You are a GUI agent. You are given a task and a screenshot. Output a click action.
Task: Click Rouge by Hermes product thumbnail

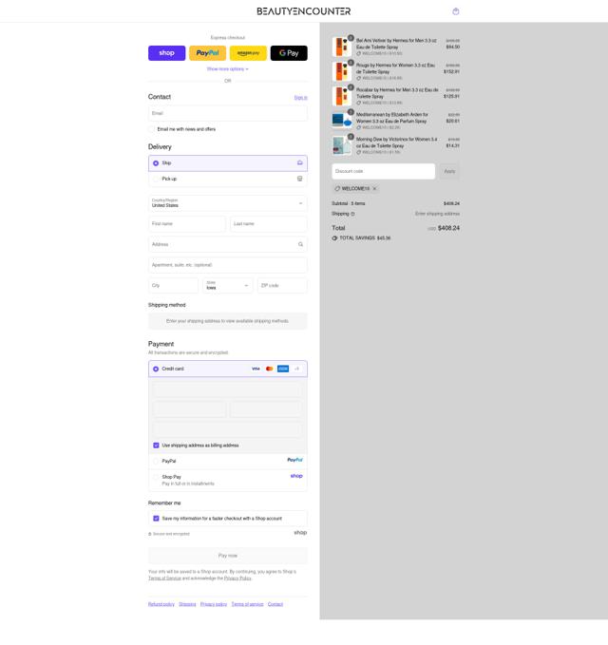coord(341,71)
